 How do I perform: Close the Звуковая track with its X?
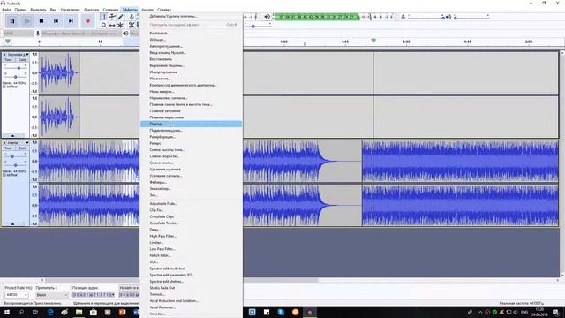[x=4, y=55]
